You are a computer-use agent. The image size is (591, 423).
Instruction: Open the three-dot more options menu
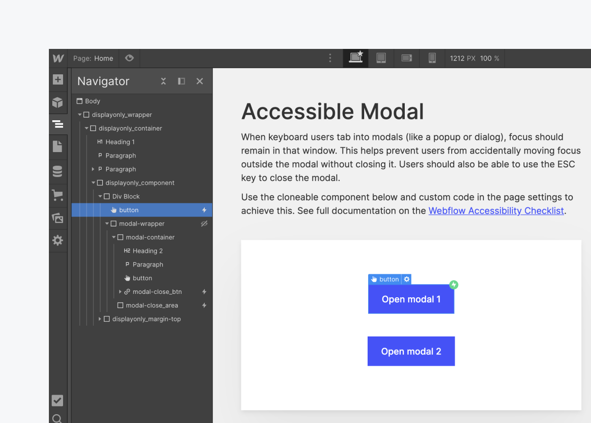tap(330, 58)
